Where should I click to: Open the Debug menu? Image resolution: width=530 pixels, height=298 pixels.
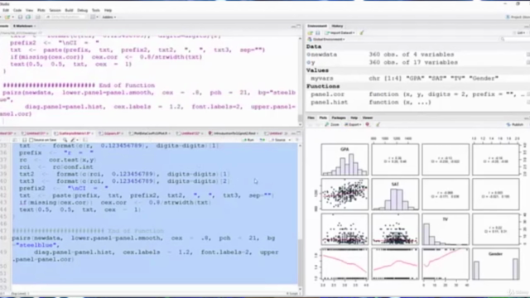tap(82, 11)
